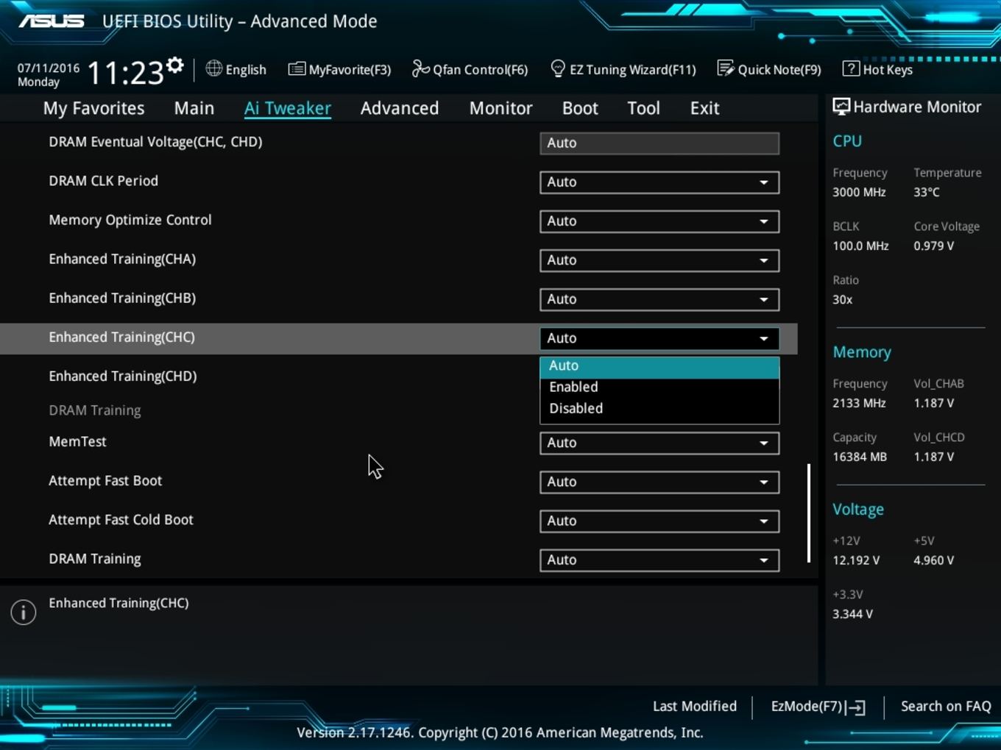The image size is (1001, 750).
Task: Expand the DRAM CLK Period dropdown
Action: coord(659,182)
